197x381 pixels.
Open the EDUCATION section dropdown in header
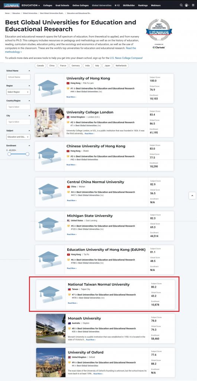pos(31,5)
